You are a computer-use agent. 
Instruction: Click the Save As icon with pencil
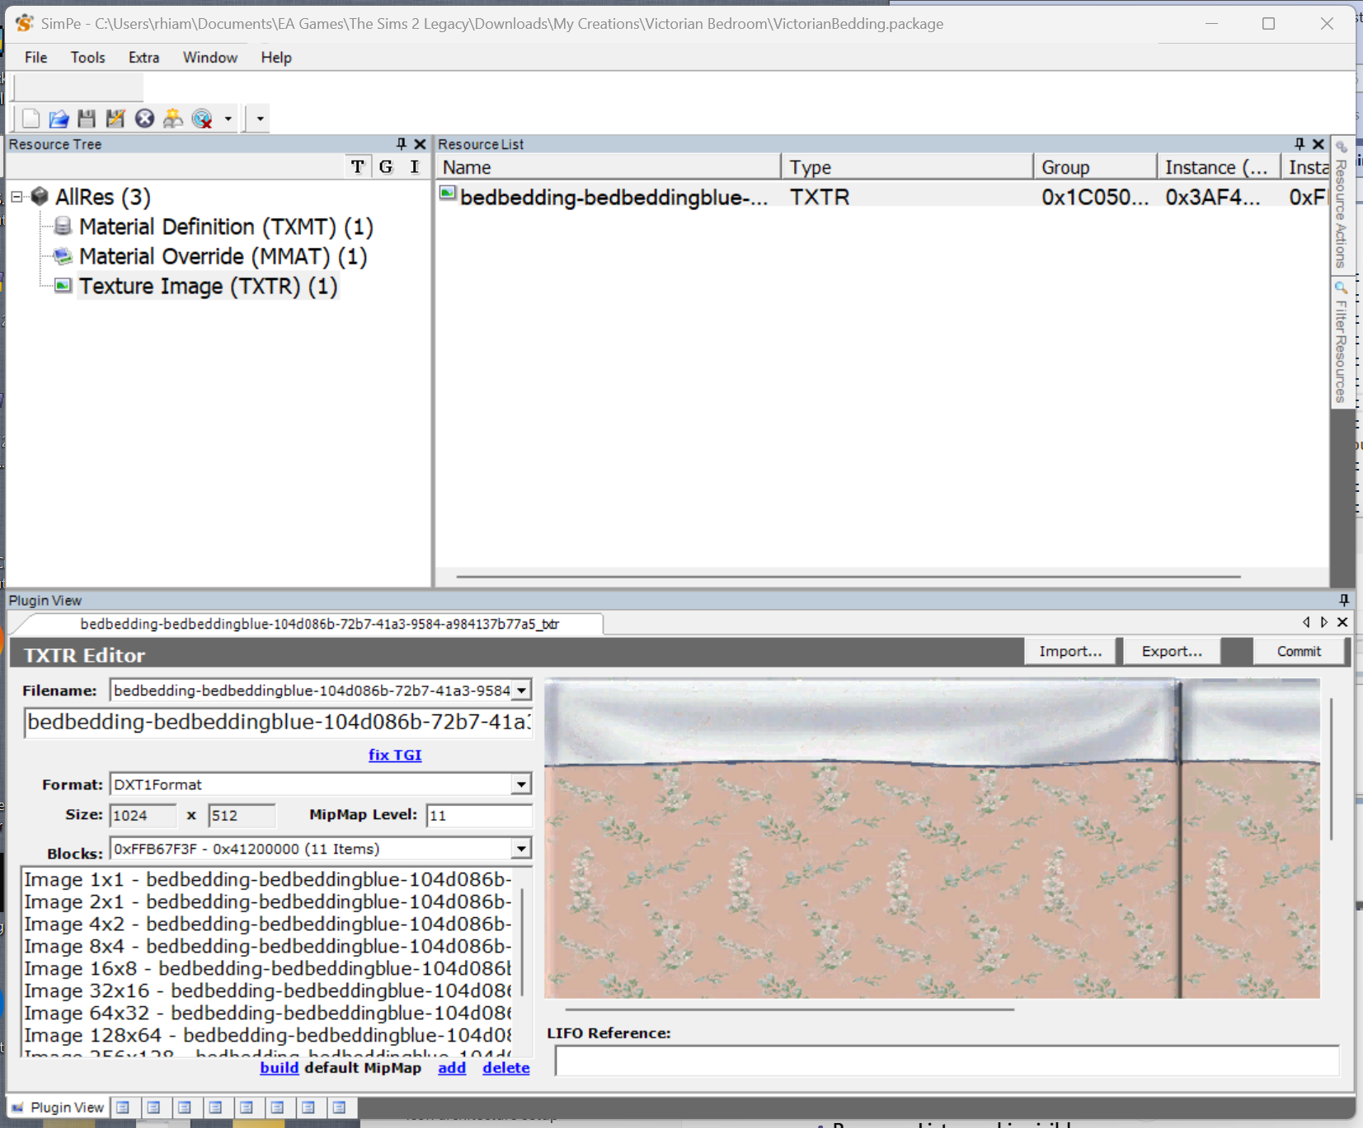pos(115,119)
